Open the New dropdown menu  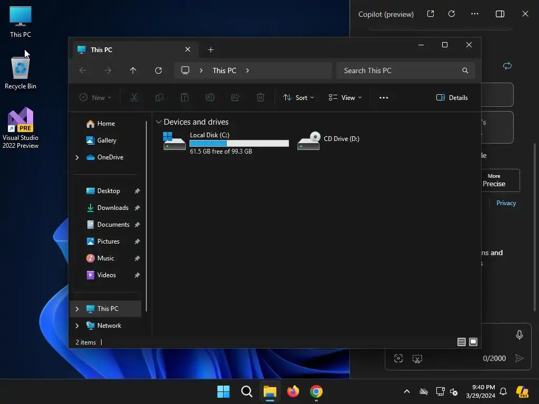(95, 97)
